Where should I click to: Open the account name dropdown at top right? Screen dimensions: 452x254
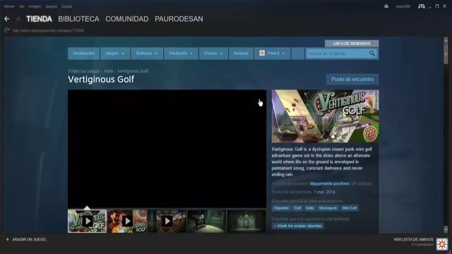[403, 6]
